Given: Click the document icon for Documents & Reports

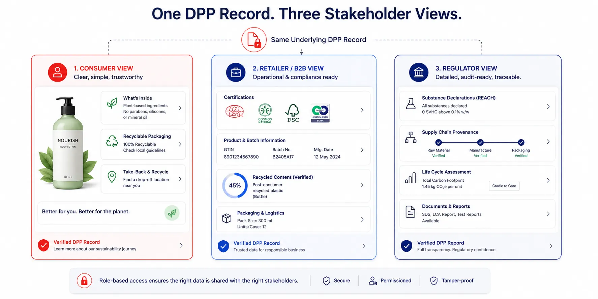Looking at the screenshot, I should [x=410, y=212].
